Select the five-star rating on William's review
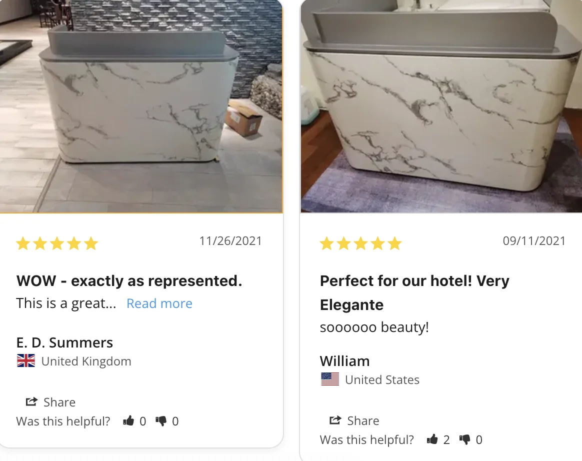 click(x=361, y=243)
